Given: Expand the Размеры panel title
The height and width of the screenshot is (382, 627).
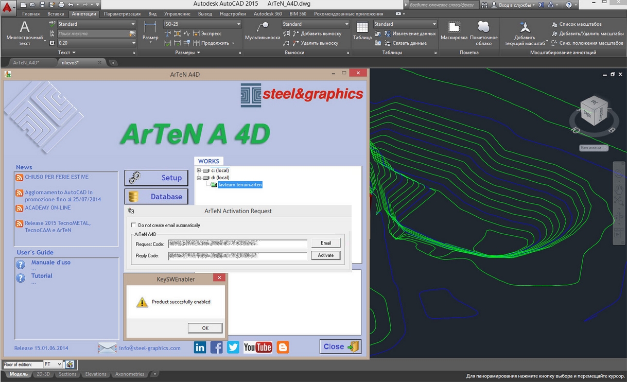Looking at the screenshot, I should (x=188, y=53).
